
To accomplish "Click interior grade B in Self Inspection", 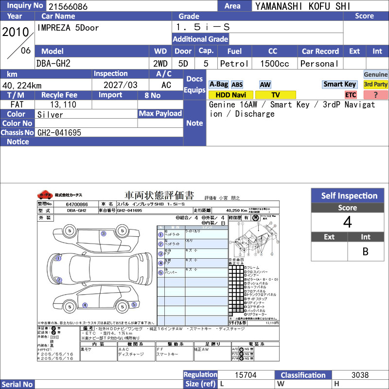I will pos(366,251).
